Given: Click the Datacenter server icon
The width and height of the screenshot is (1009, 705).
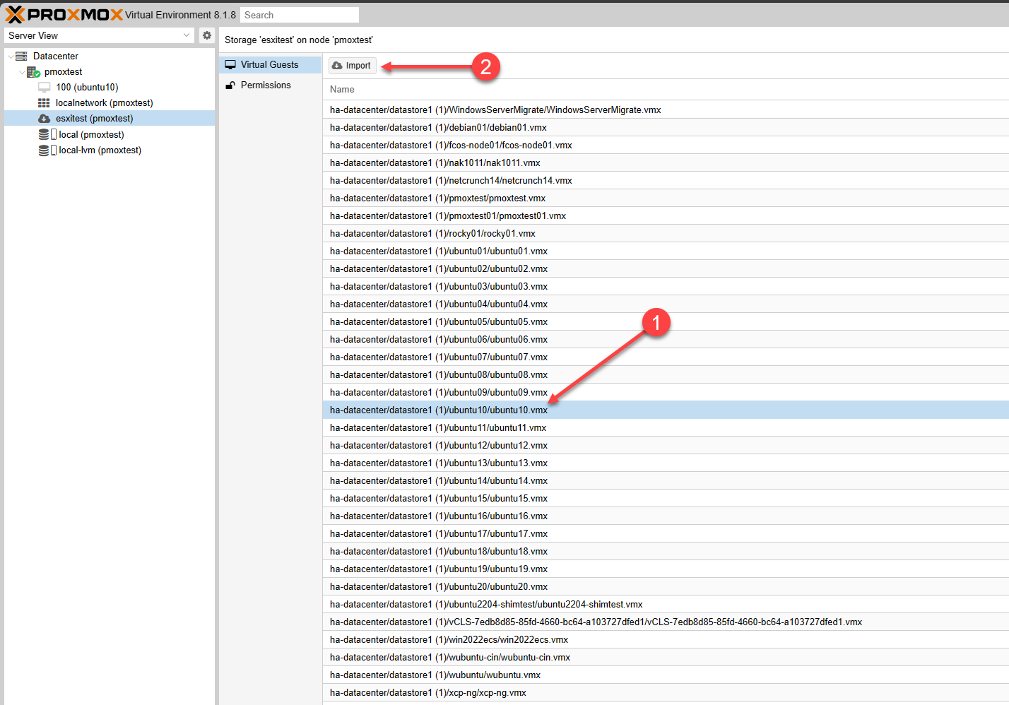Looking at the screenshot, I should pos(21,56).
